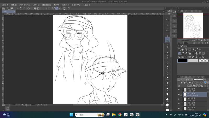The width and height of the screenshot is (209, 118).
Task: Select the Blend tool
Action: tap(200, 53)
